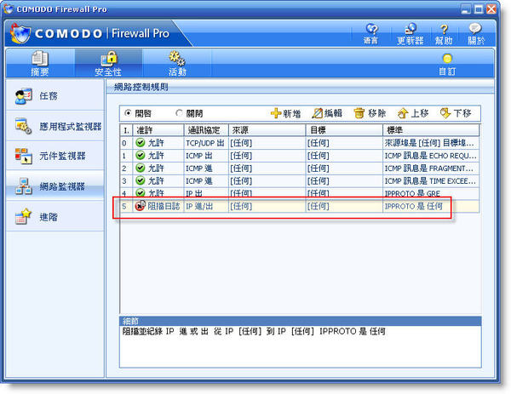Click the yellow plus add icon

pyautogui.click(x=276, y=113)
